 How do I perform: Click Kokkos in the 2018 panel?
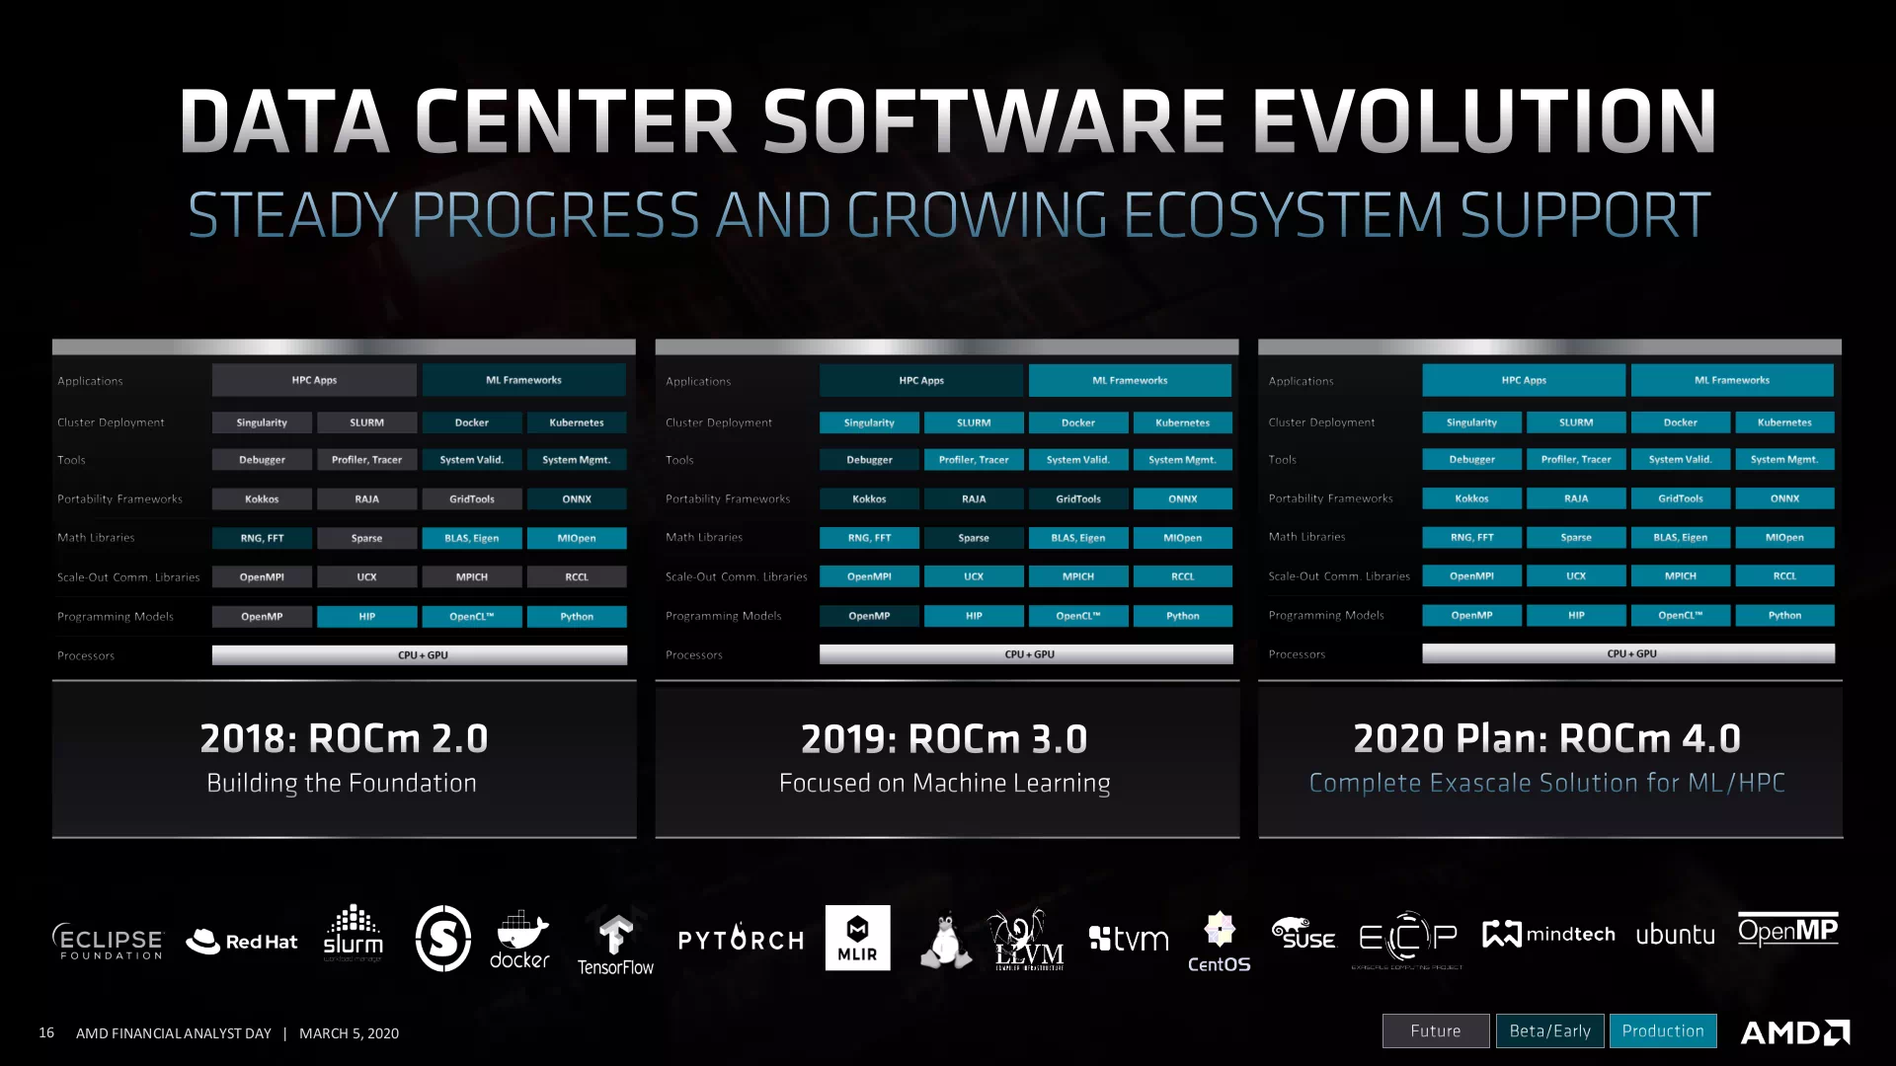pyautogui.click(x=262, y=499)
